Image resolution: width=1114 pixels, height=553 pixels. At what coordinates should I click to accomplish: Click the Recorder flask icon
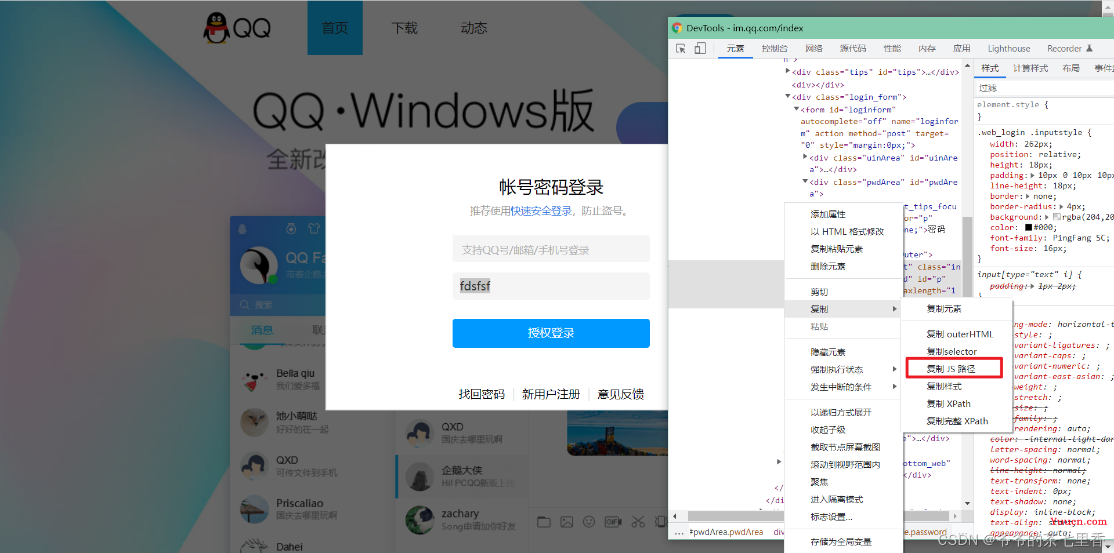pyautogui.click(x=1089, y=49)
